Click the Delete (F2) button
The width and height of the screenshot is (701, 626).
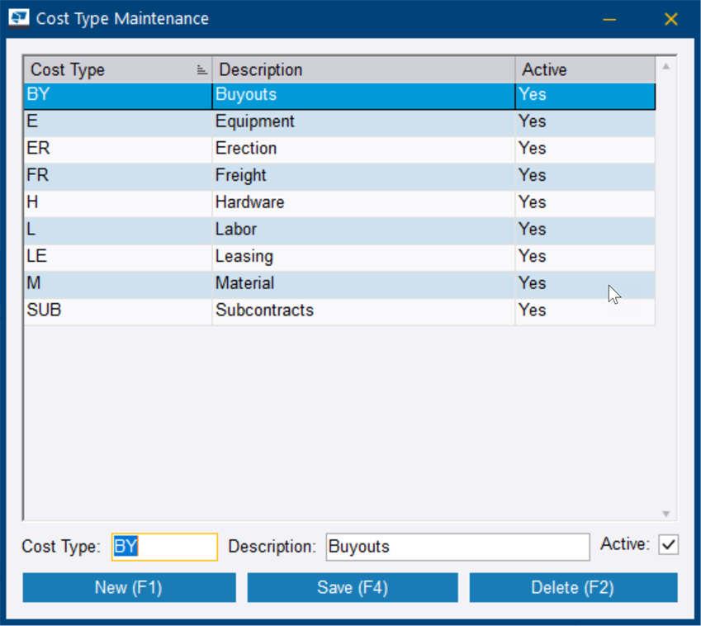point(573,587)
